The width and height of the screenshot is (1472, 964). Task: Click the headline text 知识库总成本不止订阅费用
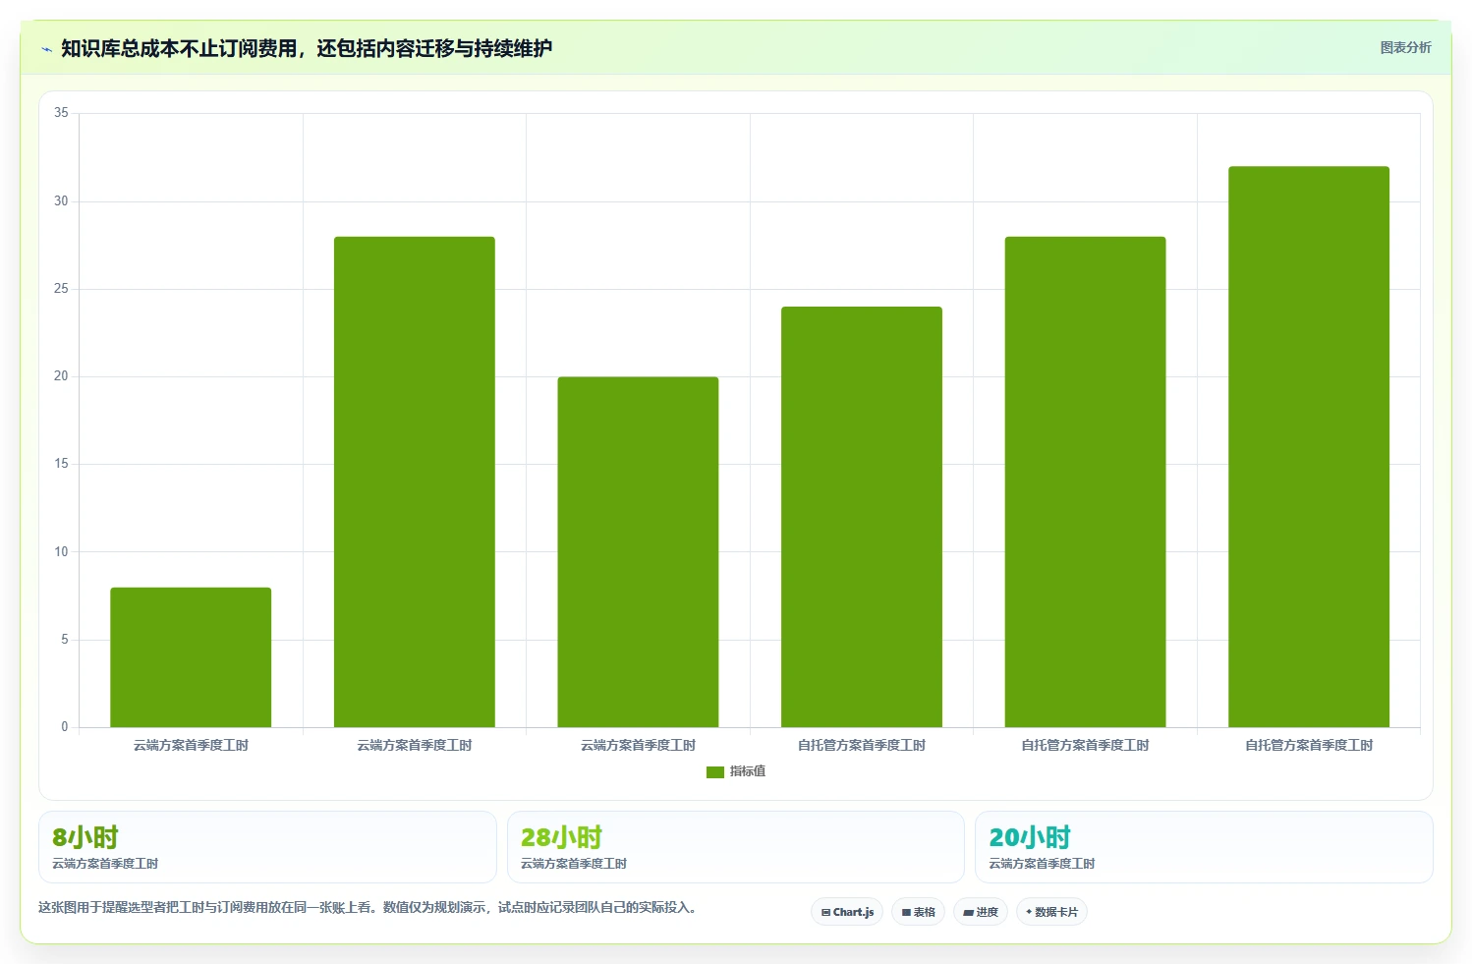[x=179, y=48]
